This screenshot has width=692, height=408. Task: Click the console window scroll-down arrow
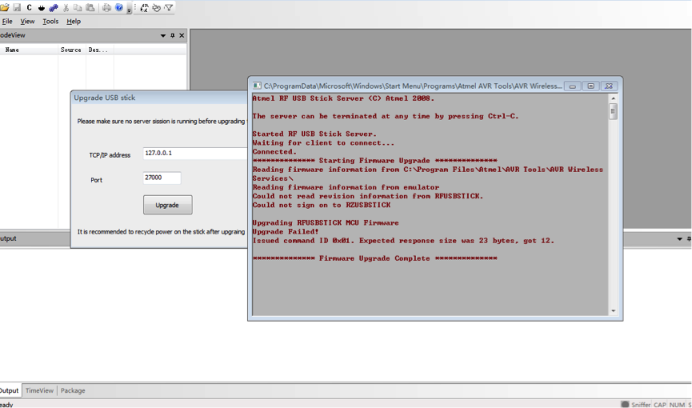click(x=614, y=311)
